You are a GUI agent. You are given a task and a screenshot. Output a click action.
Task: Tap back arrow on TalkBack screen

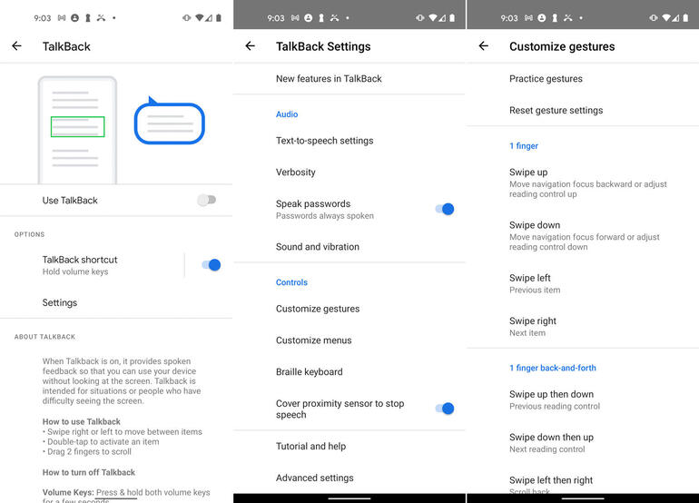[x=17, y=46]
